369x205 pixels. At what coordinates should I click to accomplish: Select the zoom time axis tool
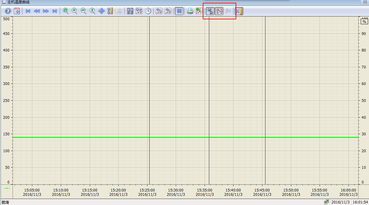(83, 11)
